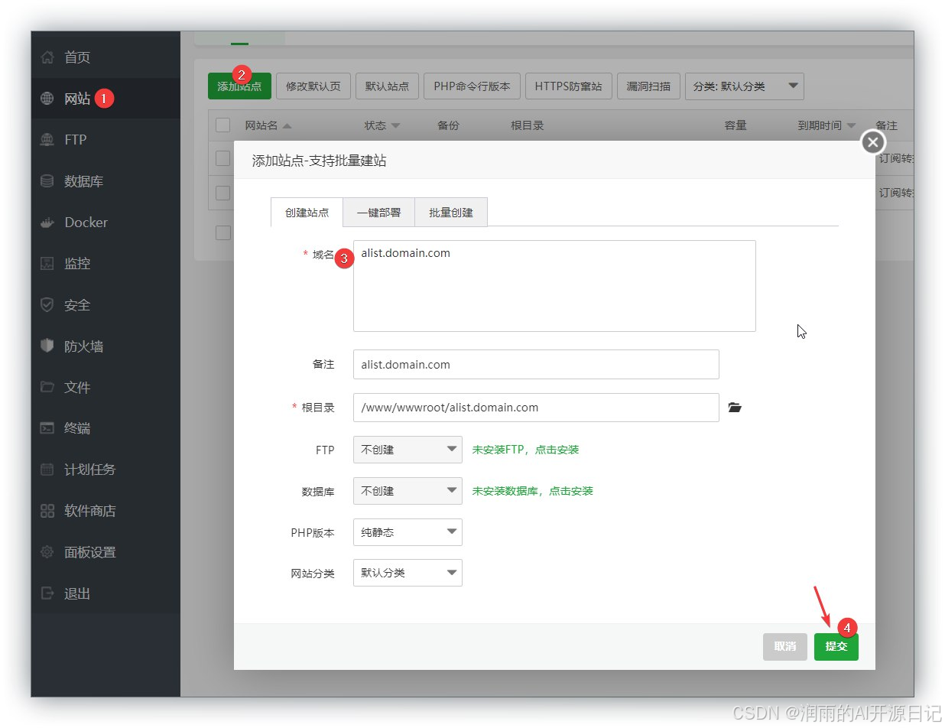Screen dimensions: 945x728
Task: Open 面板设置 in the sidebar
Action: coord(90,552)
